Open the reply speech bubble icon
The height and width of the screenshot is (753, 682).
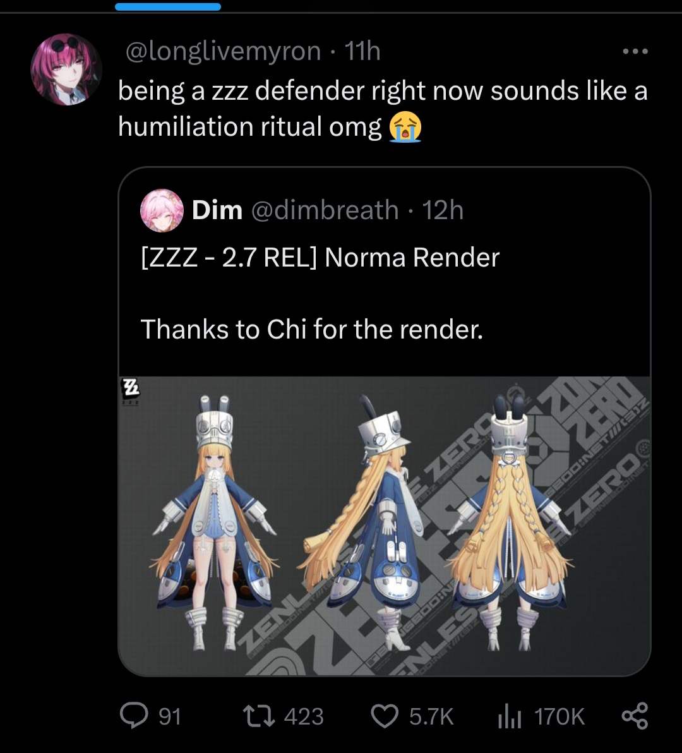pos(133,716)
